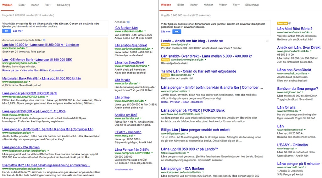Click 'Bolån' sitelink under Compricer result
The width and height of the screenshot is (322, 178).
164,102
